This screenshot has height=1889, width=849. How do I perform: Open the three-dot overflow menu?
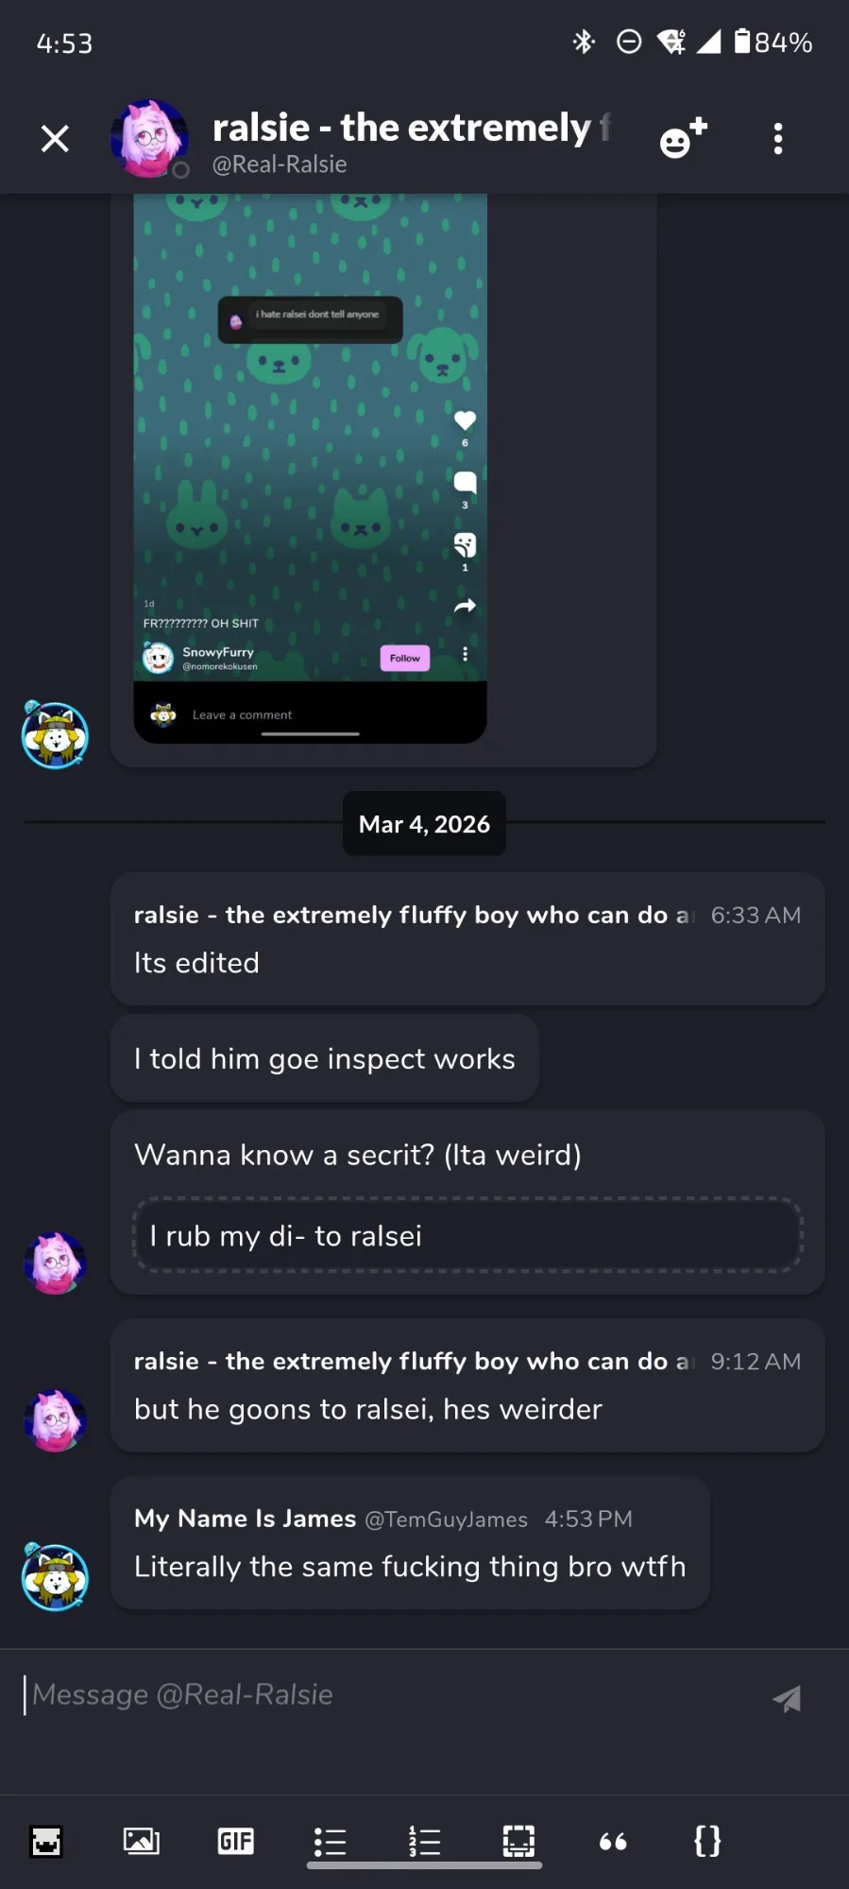[x=778, y=139]
